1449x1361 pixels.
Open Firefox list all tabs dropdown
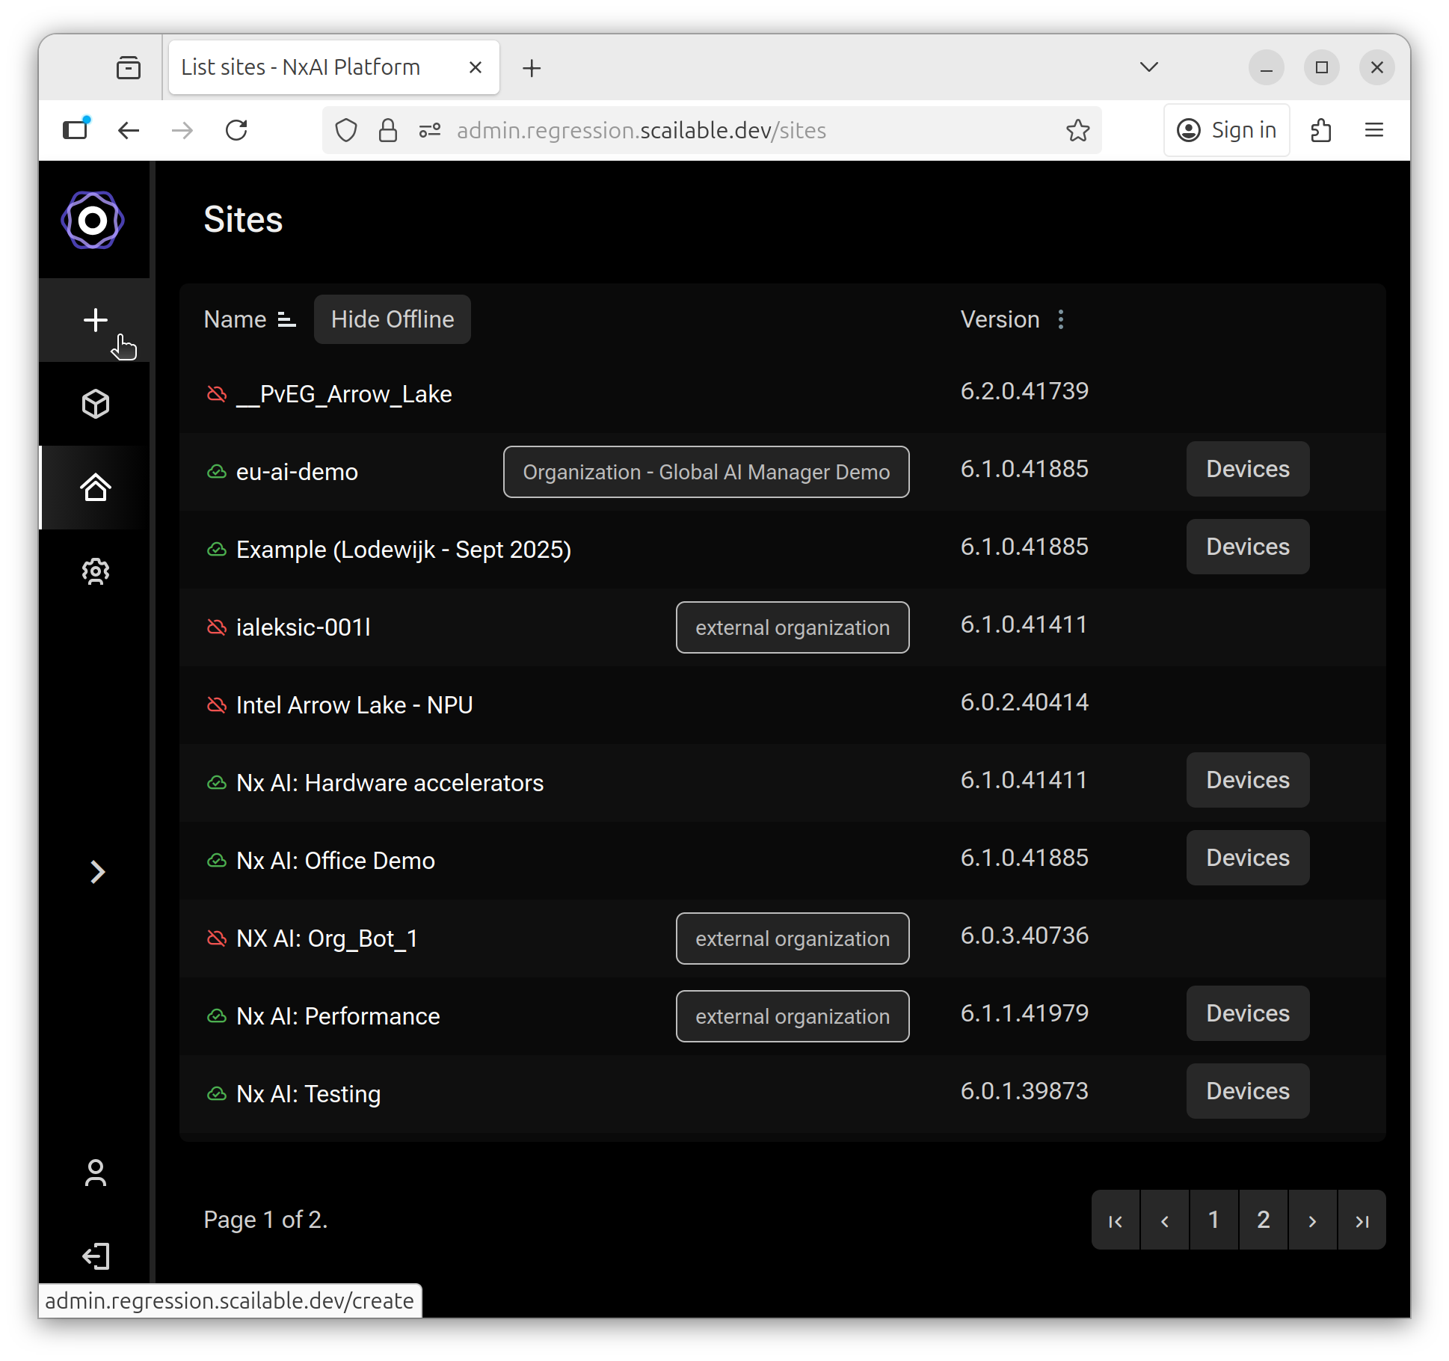point(1149,67)
